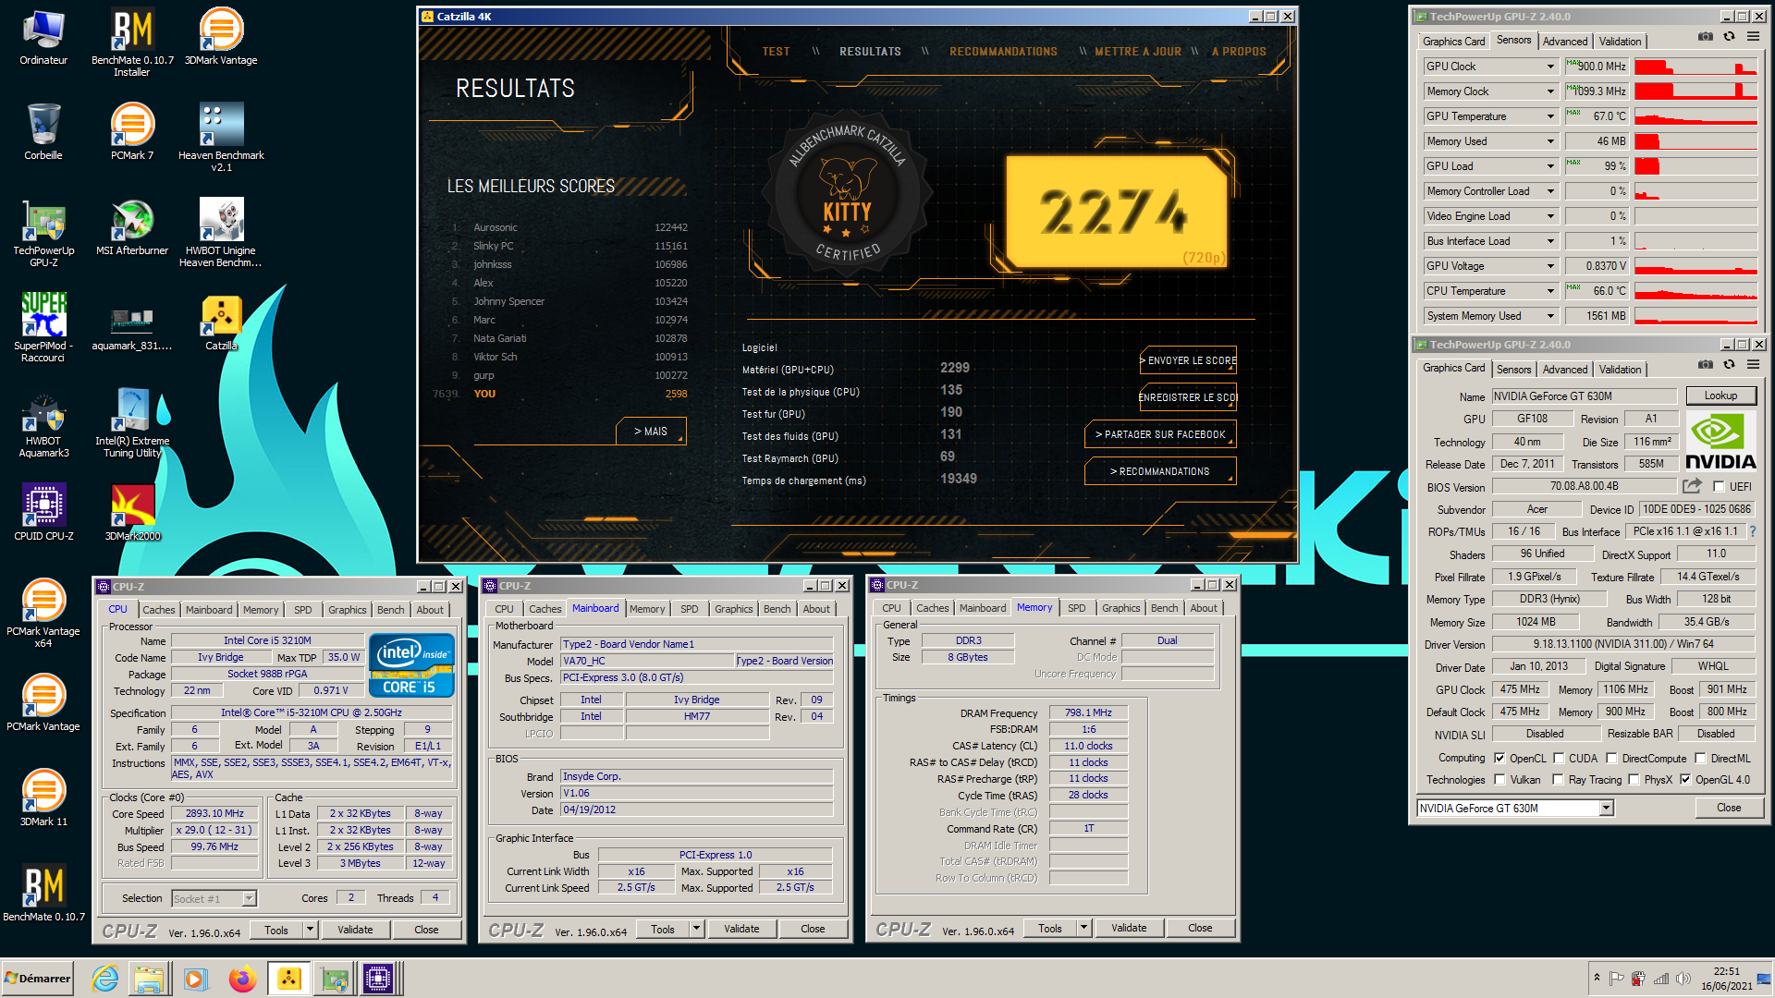Toggle the UEFI checkbox in GPU-Z

pos(1719,487)
